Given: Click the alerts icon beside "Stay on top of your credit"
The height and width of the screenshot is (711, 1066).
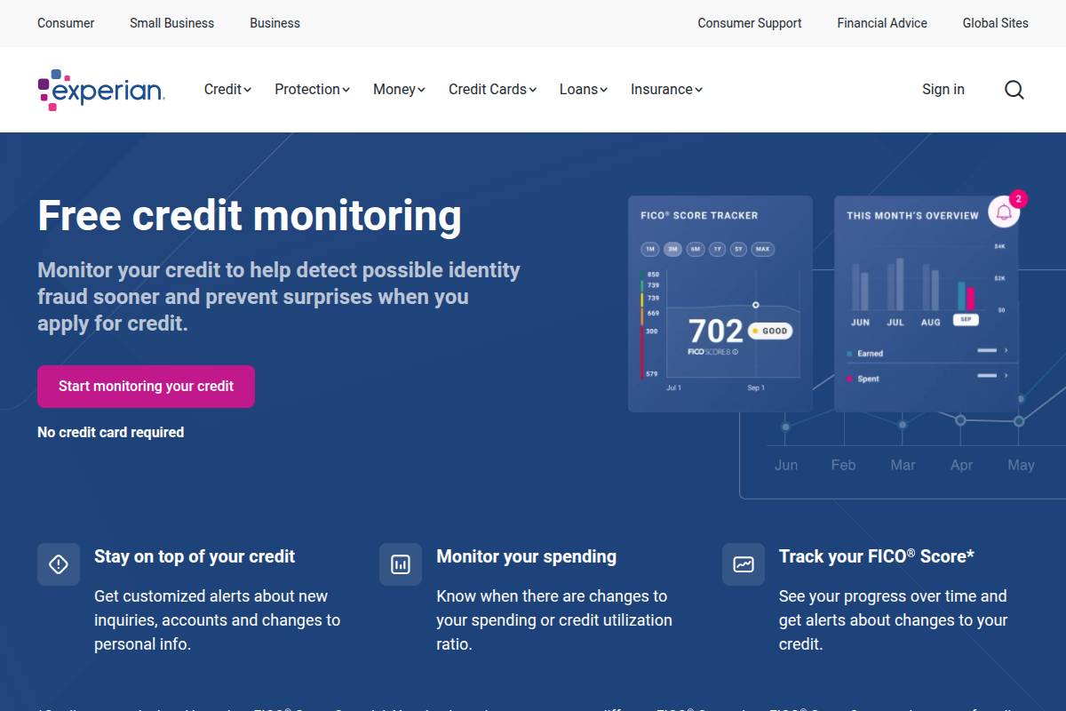Looking at the screenshot, I should pyautogui.click(x=59, y=563).
